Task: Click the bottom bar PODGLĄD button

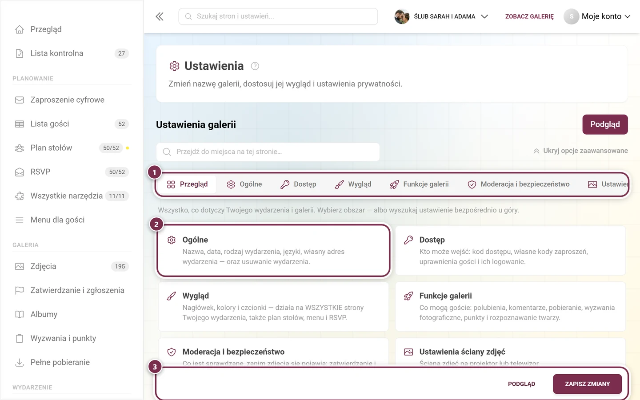Action: (x=521, y=384)
